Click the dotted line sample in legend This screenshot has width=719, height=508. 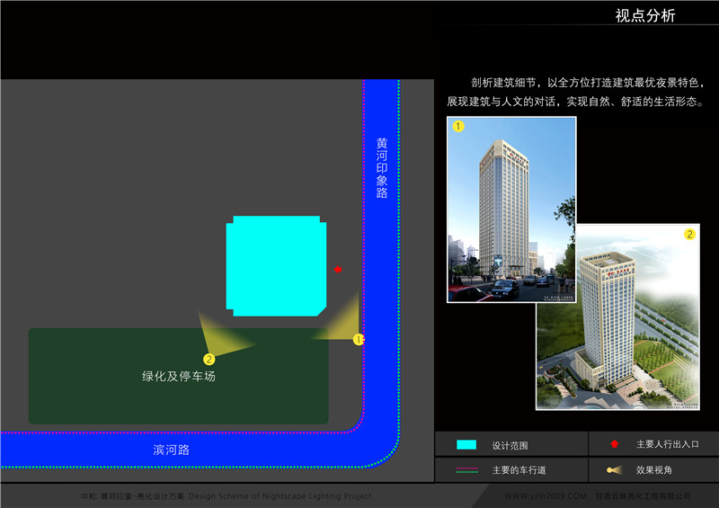pyautogui.click(x=466, y=469)
